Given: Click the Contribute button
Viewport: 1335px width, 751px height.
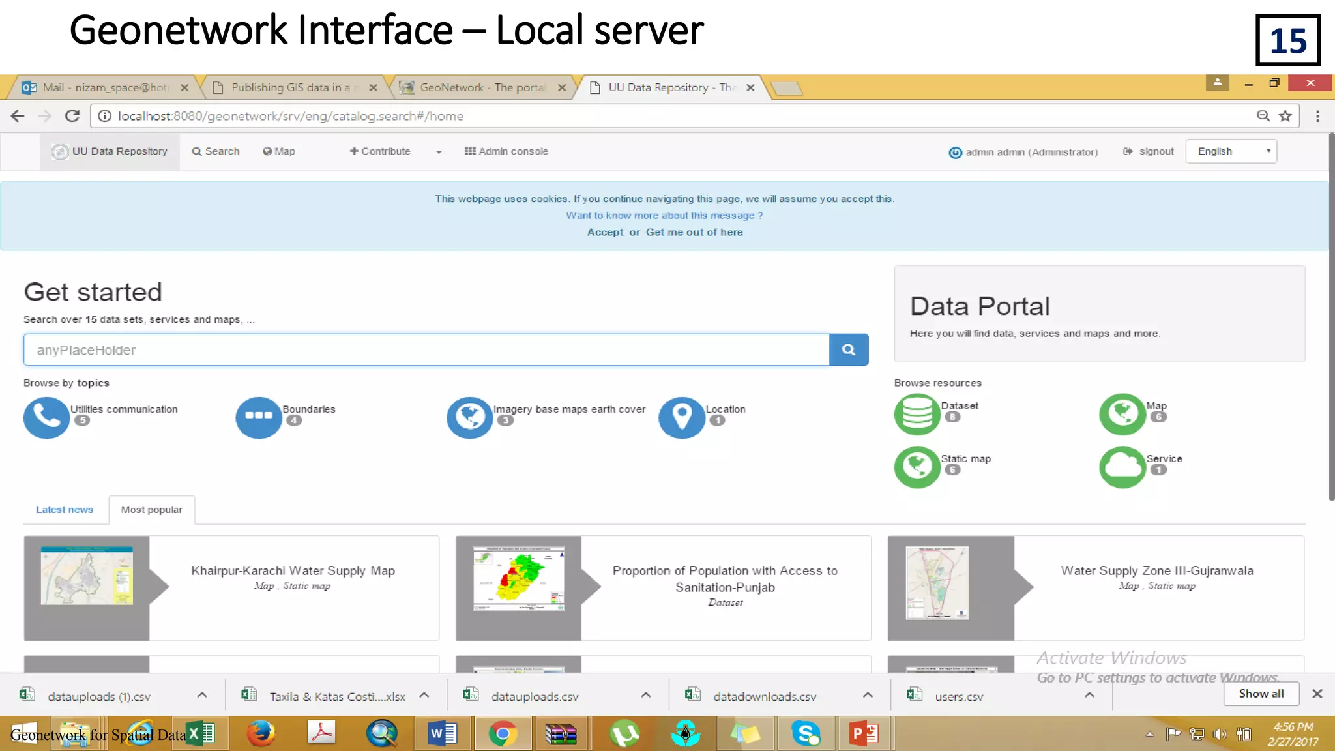Looking at the screenshot, I should click(380, 151).
